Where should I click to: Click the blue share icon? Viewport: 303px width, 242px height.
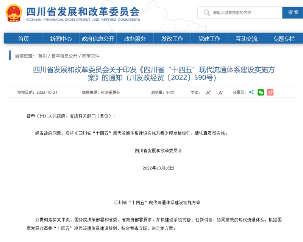(x=251, y=92)
